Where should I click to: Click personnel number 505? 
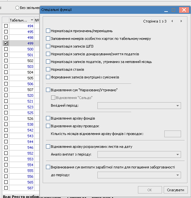(x=30, y=78)
